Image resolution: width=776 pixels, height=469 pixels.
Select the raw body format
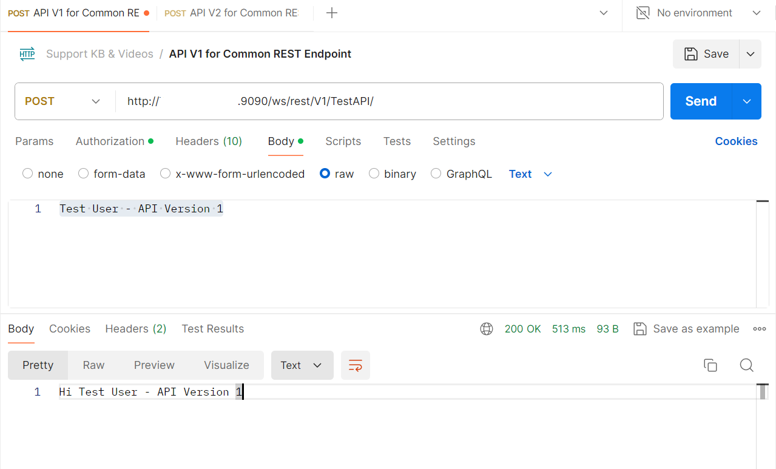[x=325, y=174]
